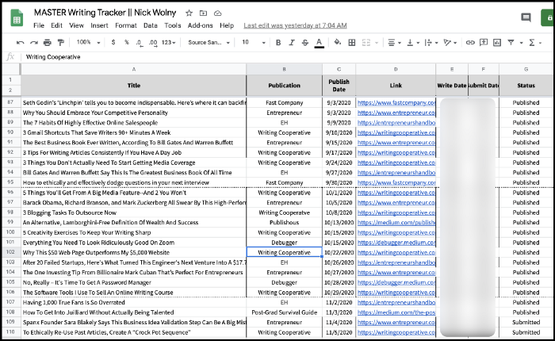The width and height of the screenshot is (555, 341).
Task: Star the document
Action: pyautogui.click(x=189, y=13)
